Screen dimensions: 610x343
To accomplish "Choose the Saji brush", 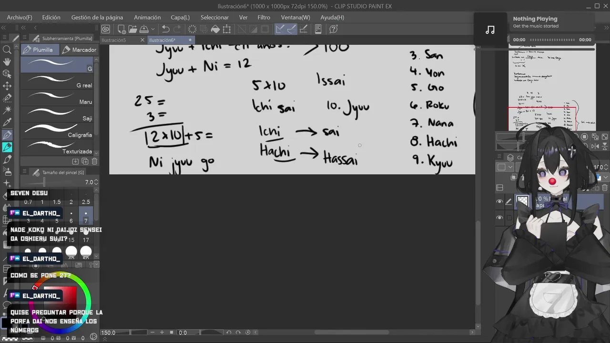I will 57,114.
